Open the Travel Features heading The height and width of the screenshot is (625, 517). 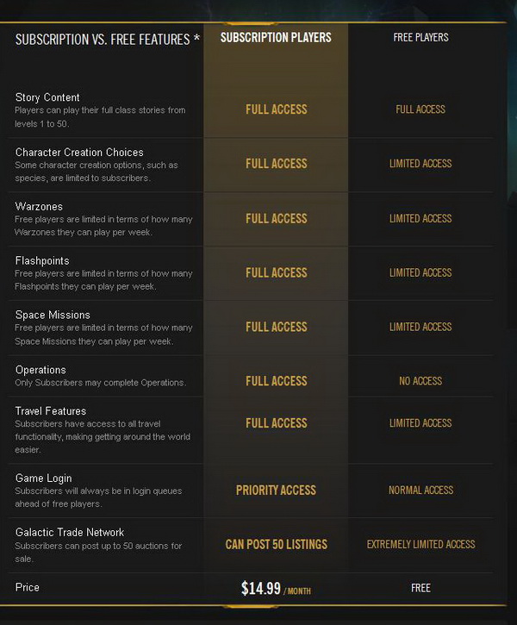coord(51,411)
